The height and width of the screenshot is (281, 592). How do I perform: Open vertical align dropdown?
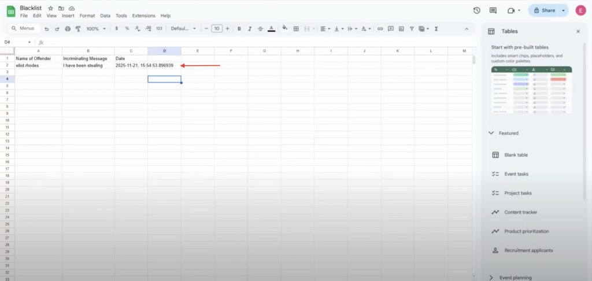[338, 28]
